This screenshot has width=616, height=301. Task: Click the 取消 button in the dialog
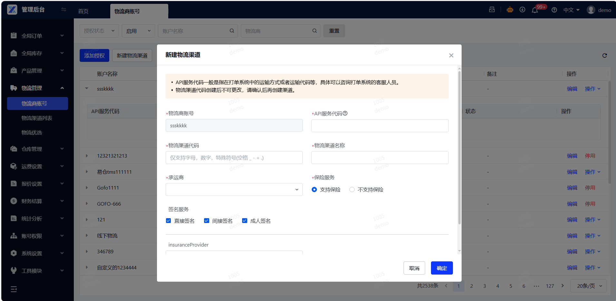pyautogui.click(x=414, y=268)
